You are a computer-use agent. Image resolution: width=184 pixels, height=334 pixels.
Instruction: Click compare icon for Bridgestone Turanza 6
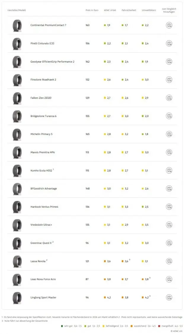[x=169, y=116]
